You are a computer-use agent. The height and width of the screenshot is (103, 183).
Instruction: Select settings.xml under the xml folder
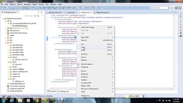19,81
